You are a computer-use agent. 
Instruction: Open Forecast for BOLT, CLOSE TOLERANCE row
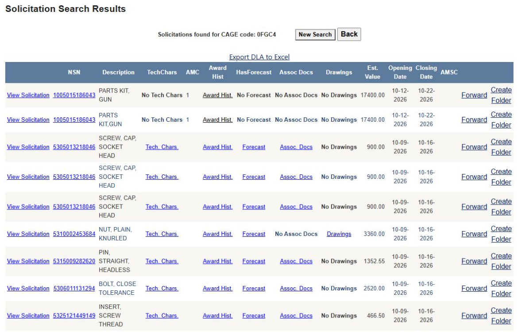click(254, 288)
